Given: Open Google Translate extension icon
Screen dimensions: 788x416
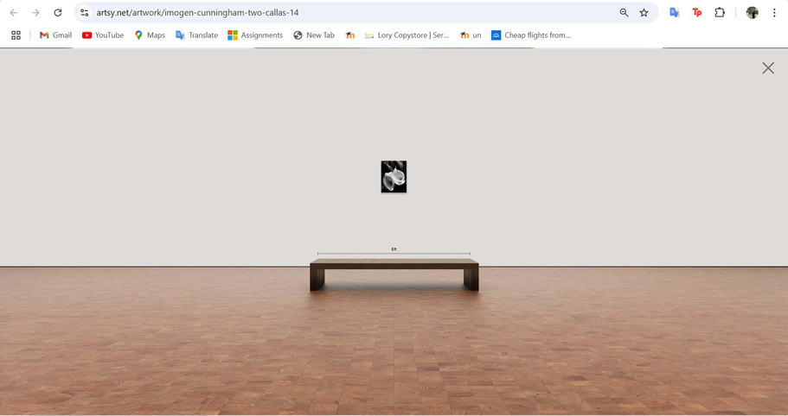Looking at the screenshot, I should (x=675, y=13).
